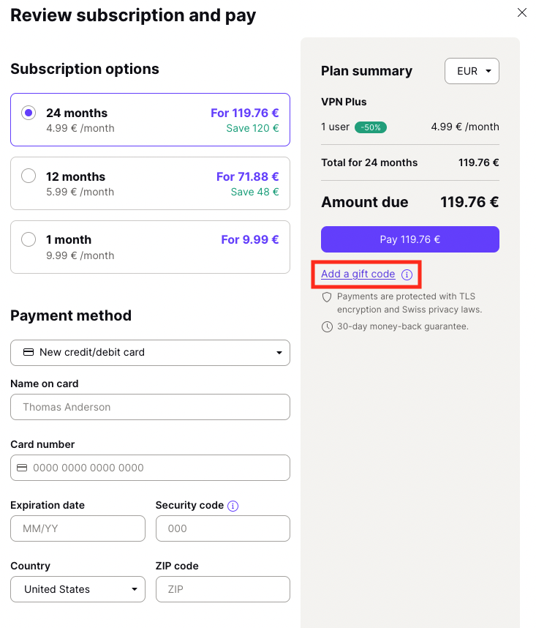Focus the Expiration date MM/YY field
Viewport: 536px width, 628px height.
coord(78,528)
